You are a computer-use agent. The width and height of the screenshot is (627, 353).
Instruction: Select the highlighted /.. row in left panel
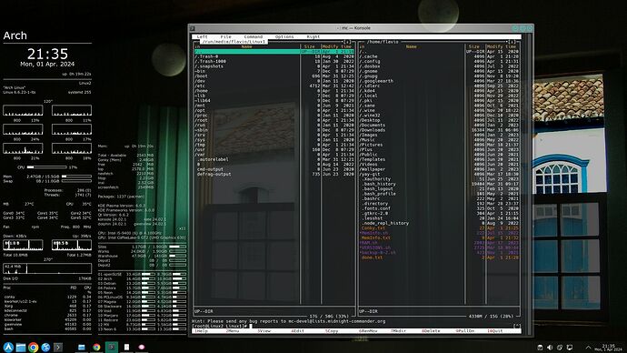(274, 52)
